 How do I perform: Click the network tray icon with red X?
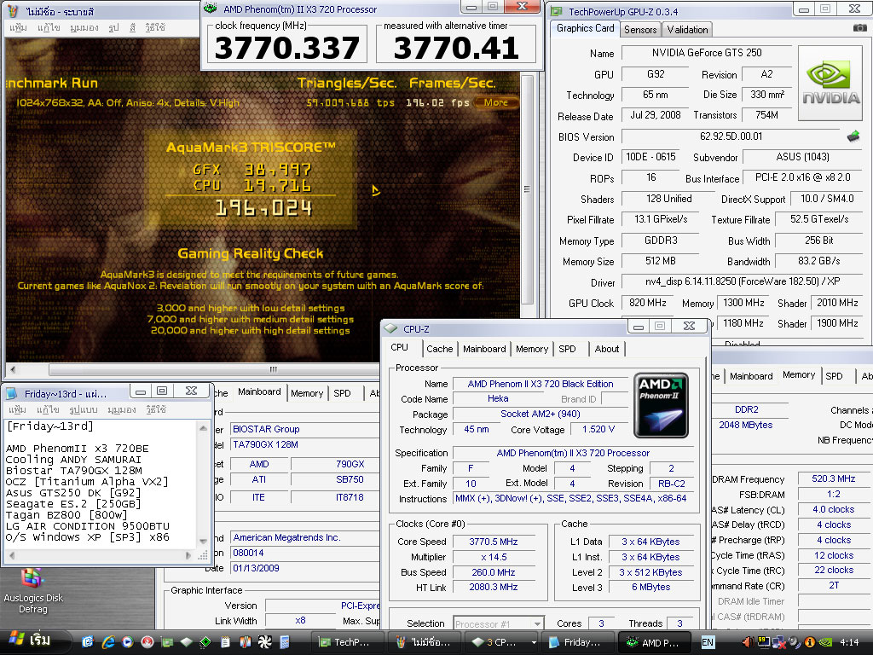pos(778,642)
